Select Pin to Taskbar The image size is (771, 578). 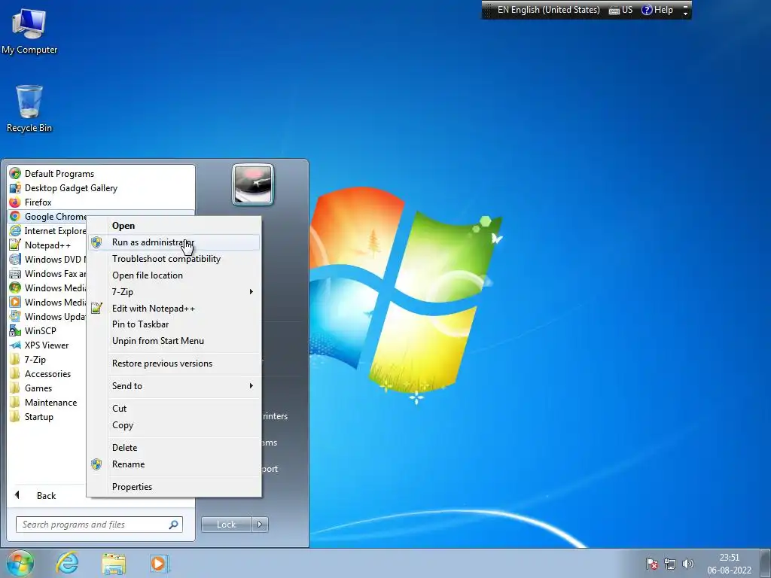coord(174,324)
